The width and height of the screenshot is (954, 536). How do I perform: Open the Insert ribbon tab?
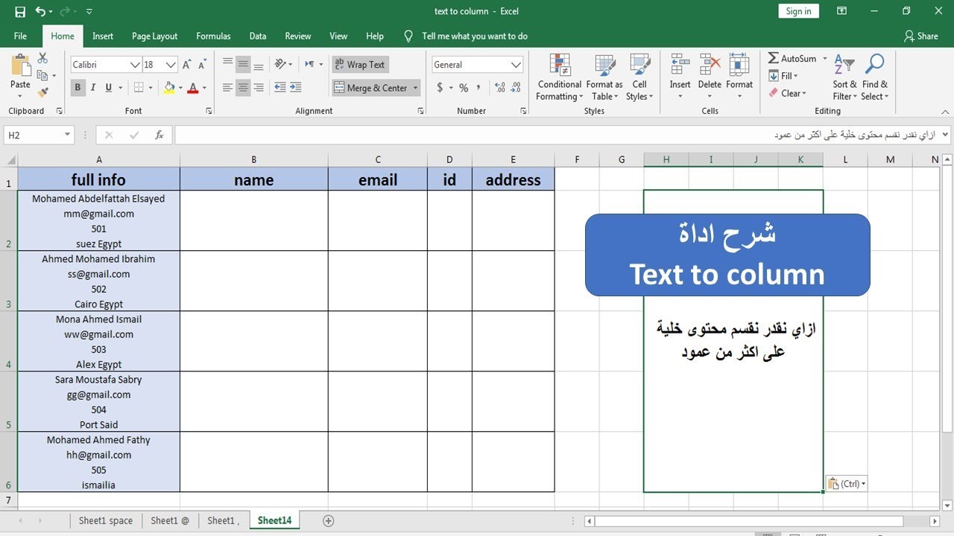pos(103,36)
